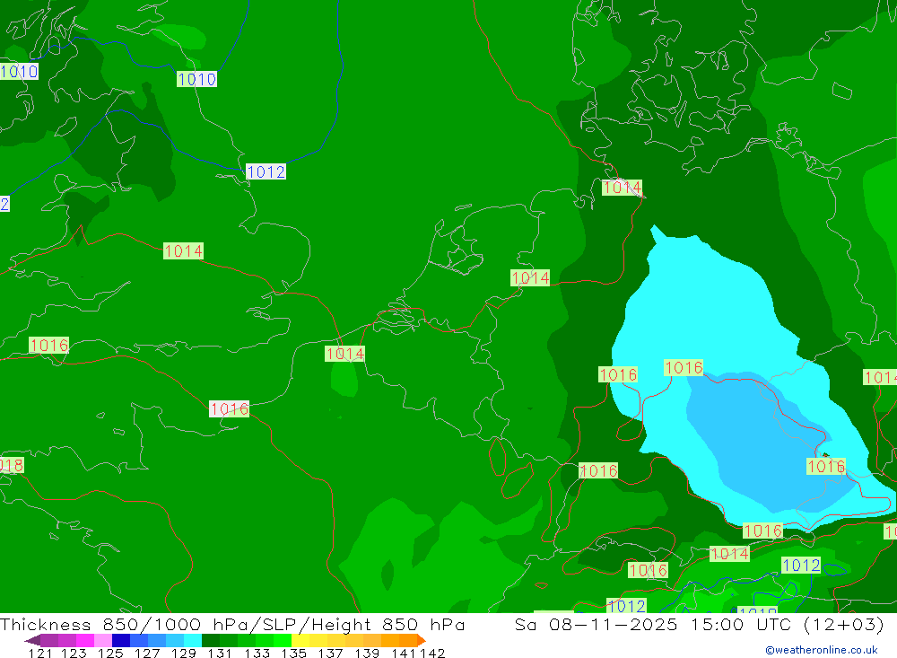Click the light pink legend swatch
The width and height of the screenshot is (897, 658).
click(x=103, y=640)
